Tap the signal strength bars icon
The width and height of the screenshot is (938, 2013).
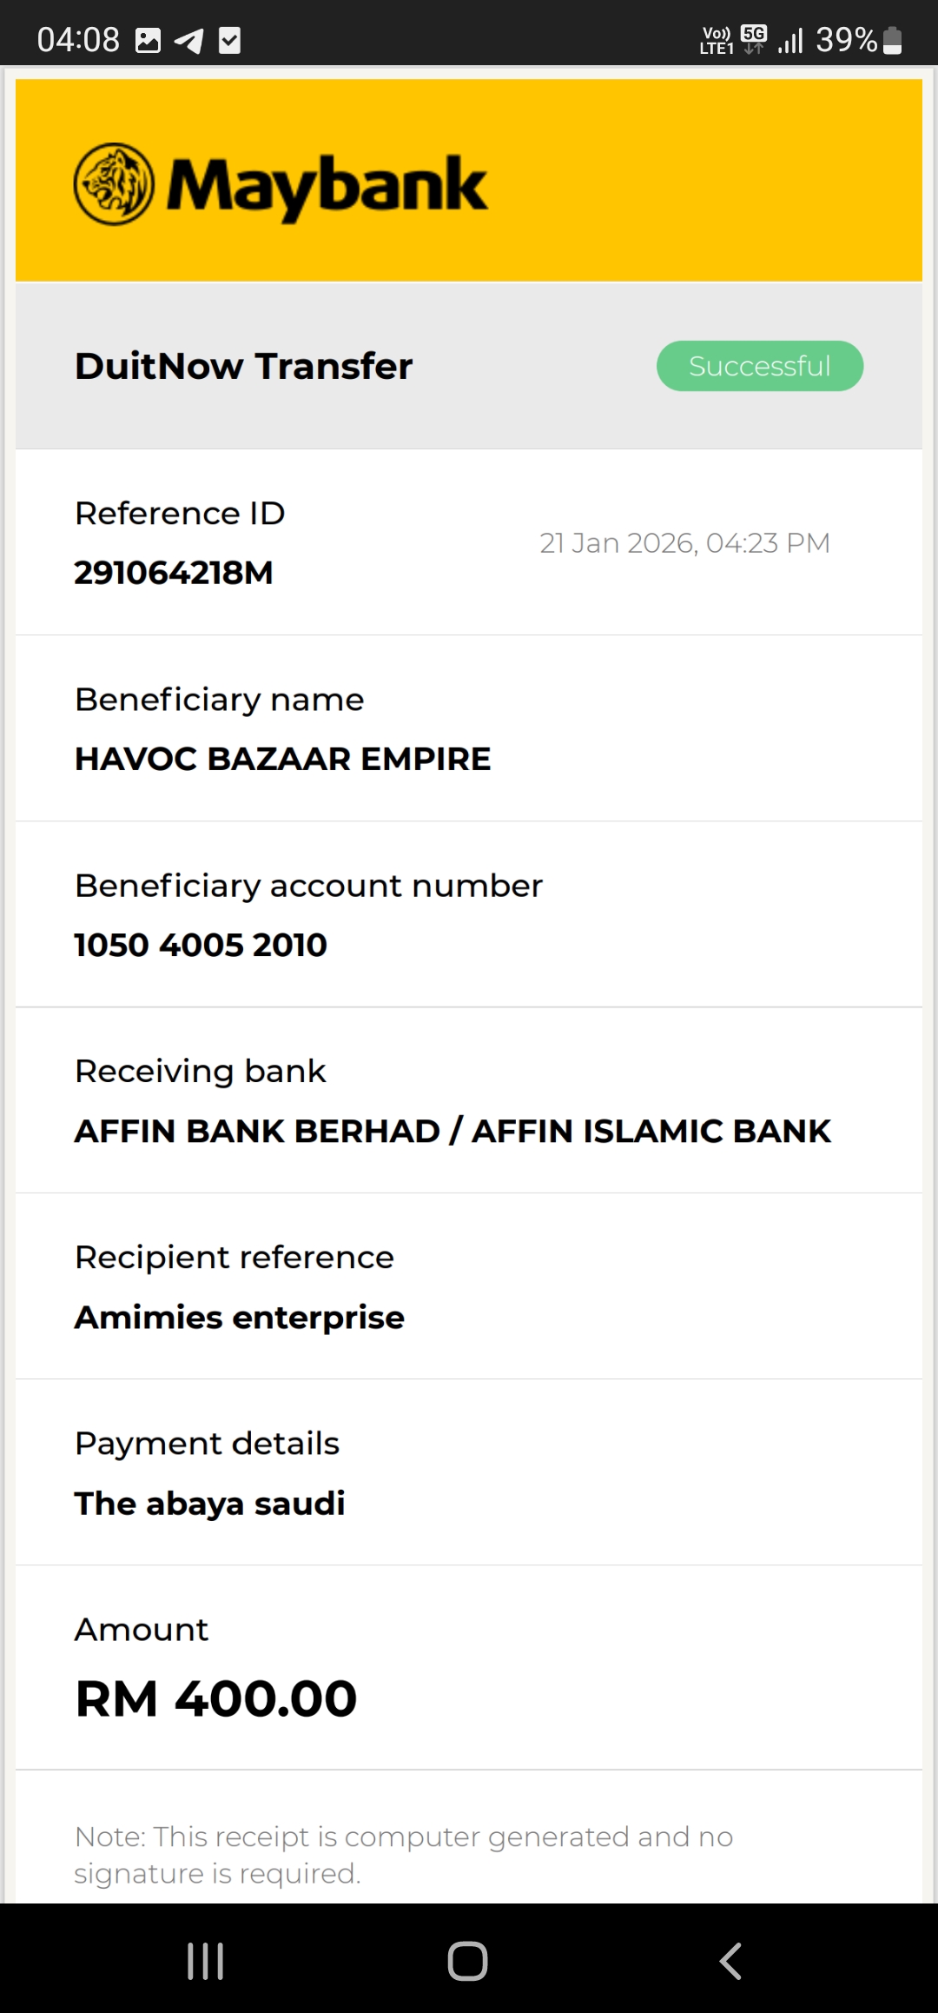[x=790, y=40]
